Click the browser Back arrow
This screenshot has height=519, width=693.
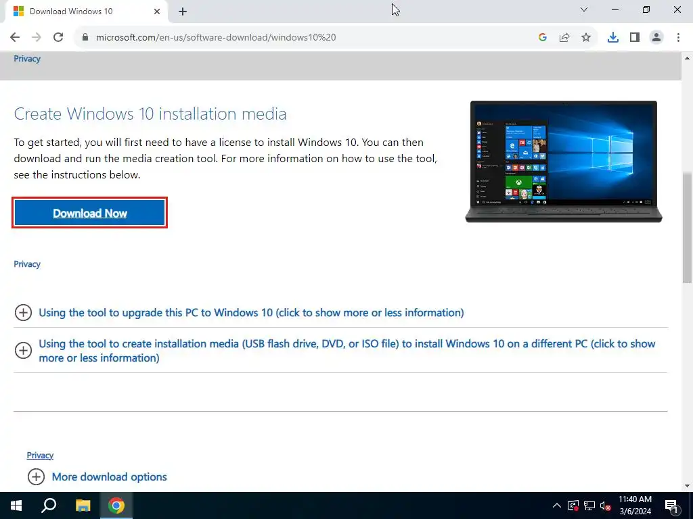coord(15,37)
